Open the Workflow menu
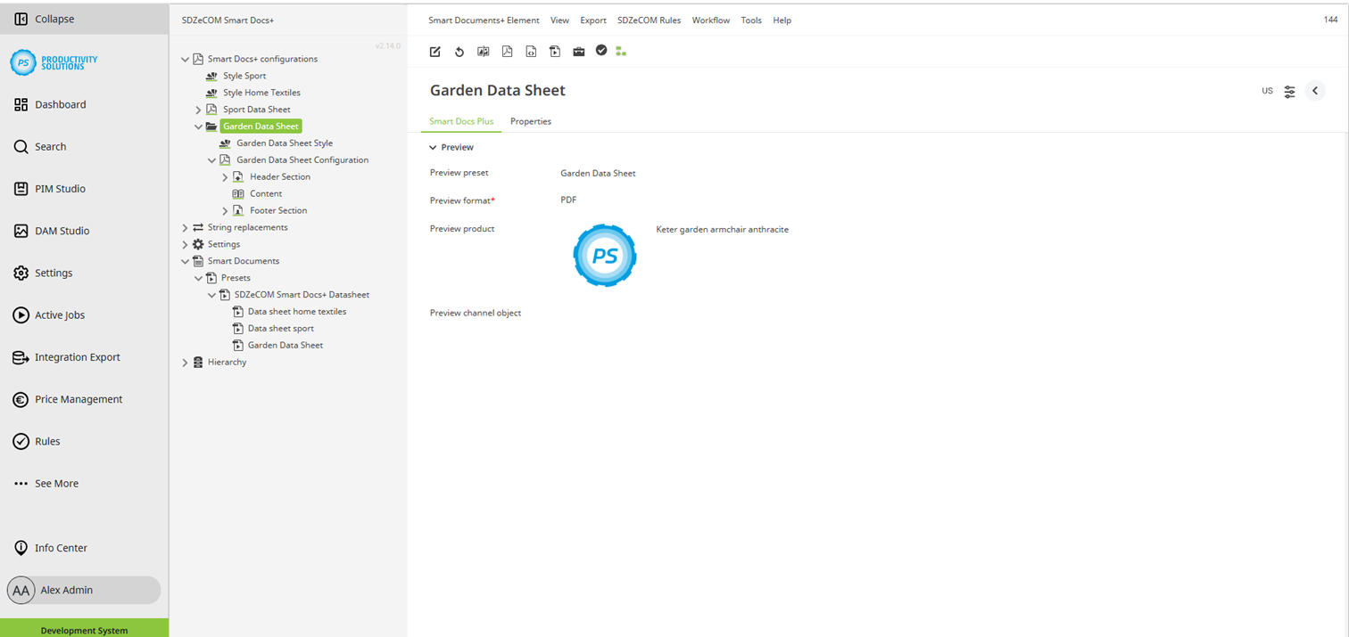 click(710, 20)
